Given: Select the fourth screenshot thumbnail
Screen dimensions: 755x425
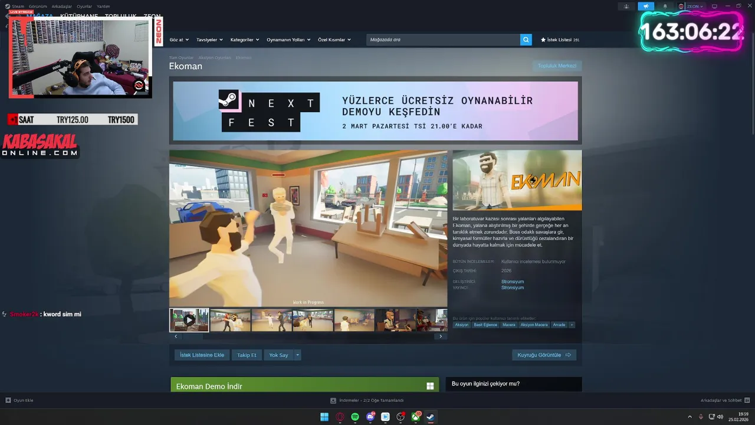Looking at the screenshot, I should pos(313,320).
